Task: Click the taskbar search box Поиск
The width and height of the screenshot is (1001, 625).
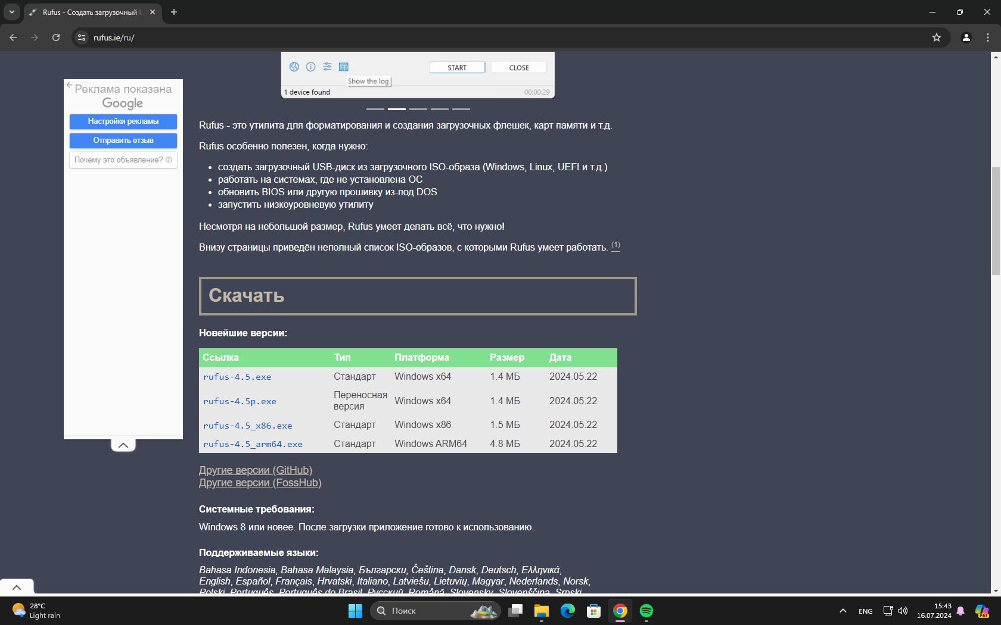Action: [x=436, y=611]
